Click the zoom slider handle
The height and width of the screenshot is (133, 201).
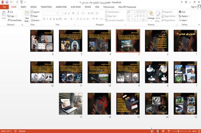tap(178, 131)
